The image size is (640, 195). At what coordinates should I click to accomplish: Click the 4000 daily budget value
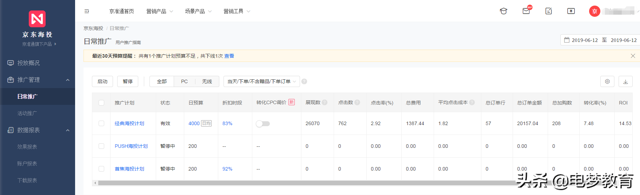(194, 123)
